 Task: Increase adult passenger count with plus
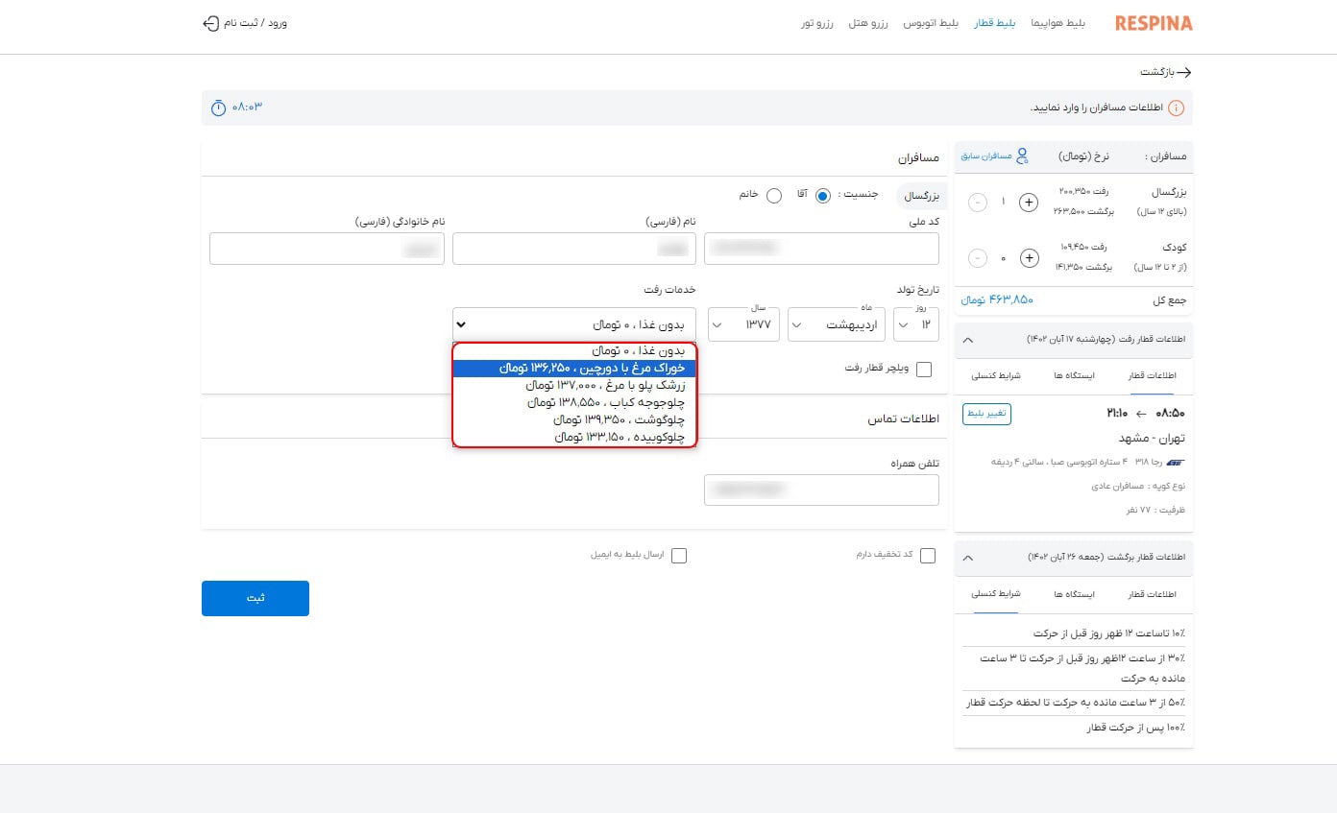(1029, 203)
